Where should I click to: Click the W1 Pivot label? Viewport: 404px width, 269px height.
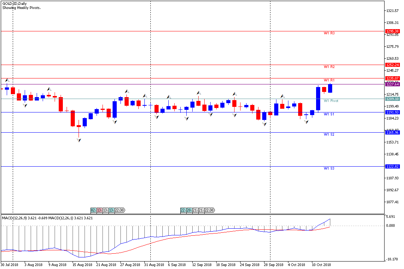tap(331, 101)
